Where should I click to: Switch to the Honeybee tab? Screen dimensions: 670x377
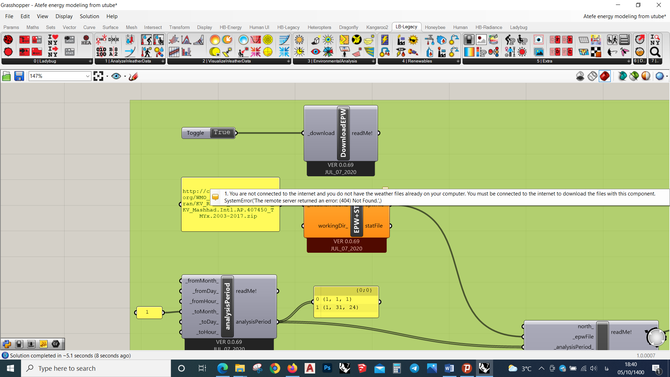pos(435,27)
